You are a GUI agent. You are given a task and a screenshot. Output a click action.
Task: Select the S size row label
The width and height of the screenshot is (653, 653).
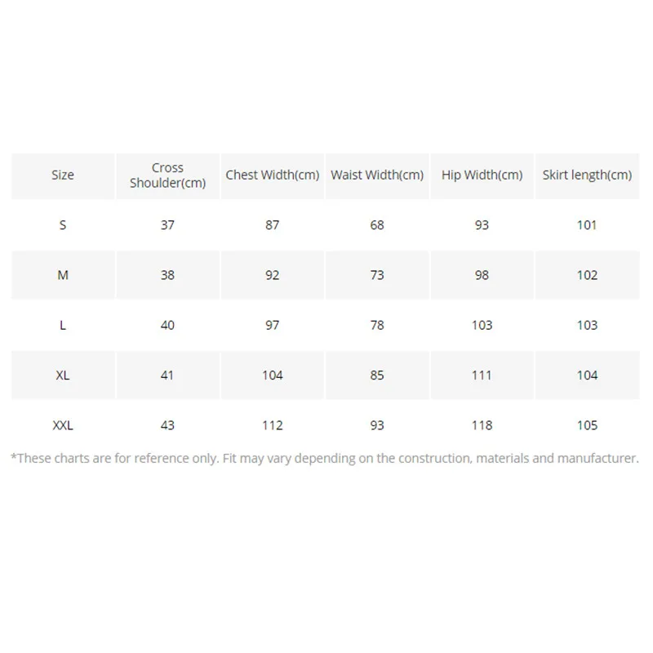(63, 225)
